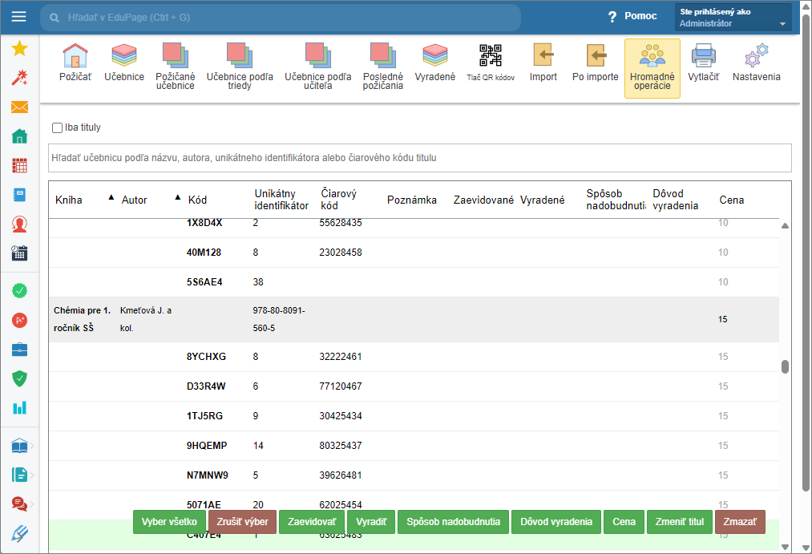Click the textbook search input field
Image resolution: width=812 pixels, height=554 pixels.
(419, 158)
